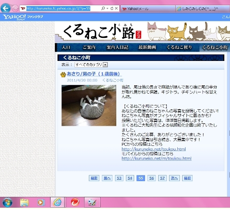Switch to the しみじみしじみ tab
The image size is (230, 209).
click(x=203, y=9)
